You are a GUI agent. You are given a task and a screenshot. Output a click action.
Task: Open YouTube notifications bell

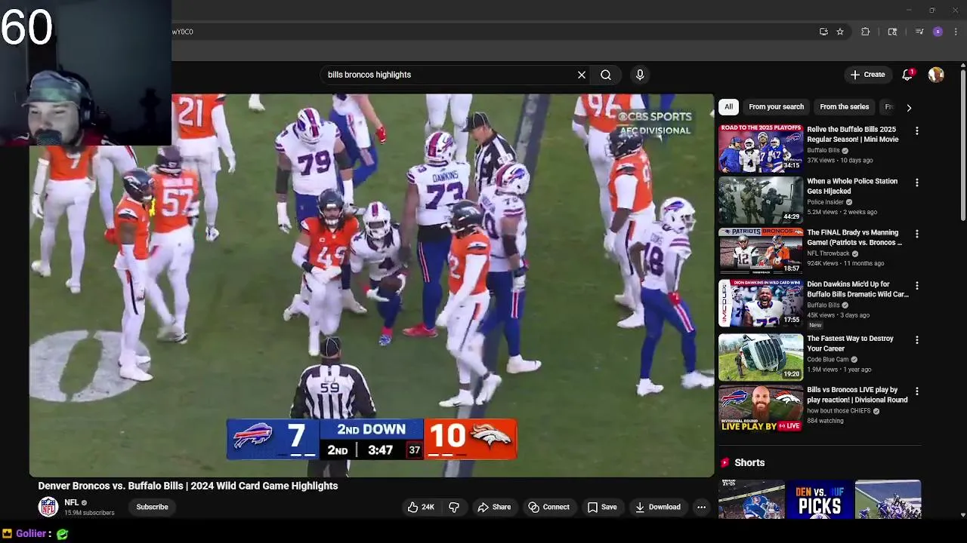click(907, 75)
